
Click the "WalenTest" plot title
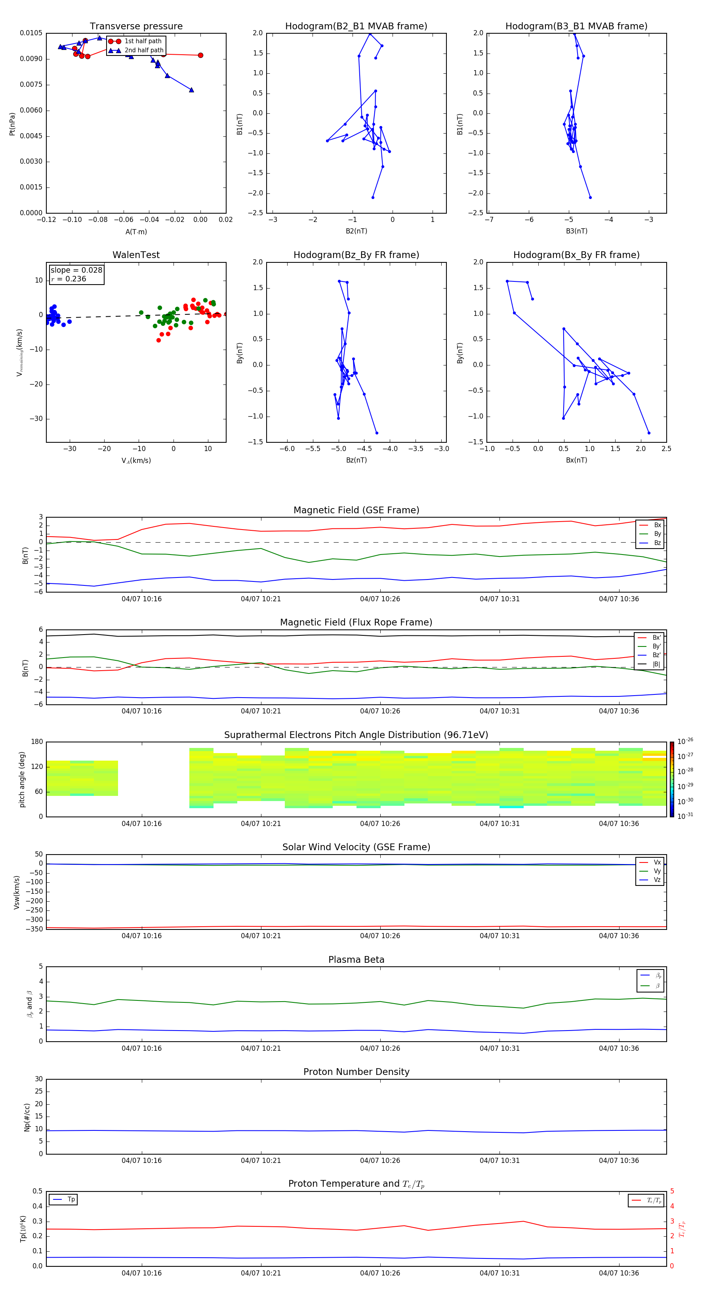coord(136,255)
